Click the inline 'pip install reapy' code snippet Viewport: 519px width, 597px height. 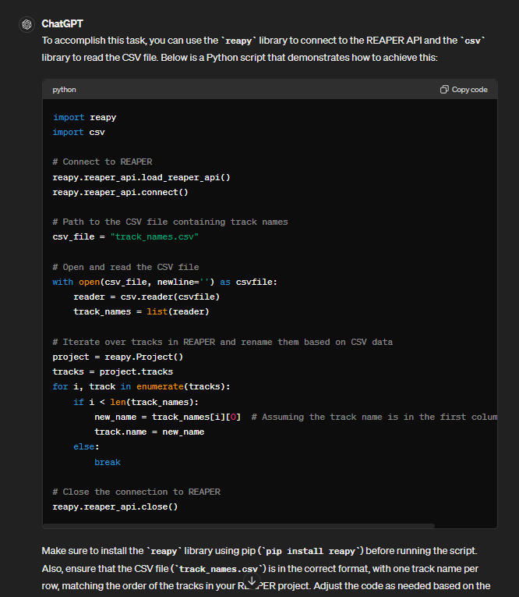[310, 551]
